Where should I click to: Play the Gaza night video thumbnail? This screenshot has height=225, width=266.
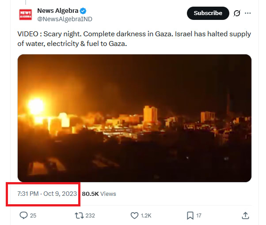[134, 118]
